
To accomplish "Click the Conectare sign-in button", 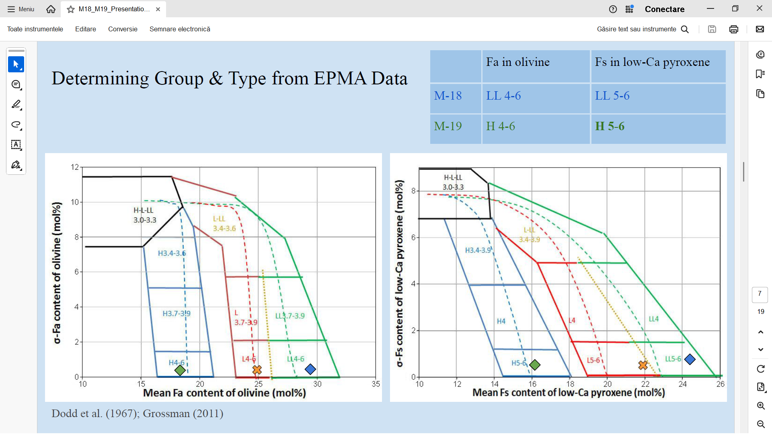I will point(664,9).
